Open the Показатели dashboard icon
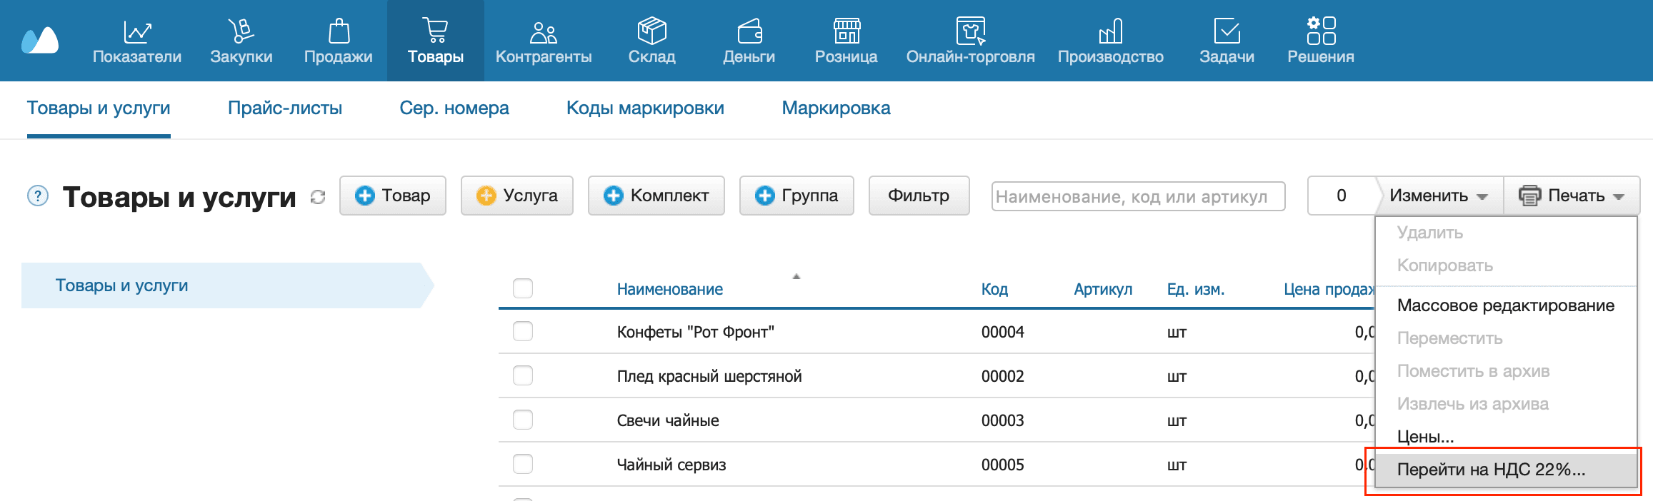The image size is (1653, 501). pyautogui.click(x=136, y=32)
